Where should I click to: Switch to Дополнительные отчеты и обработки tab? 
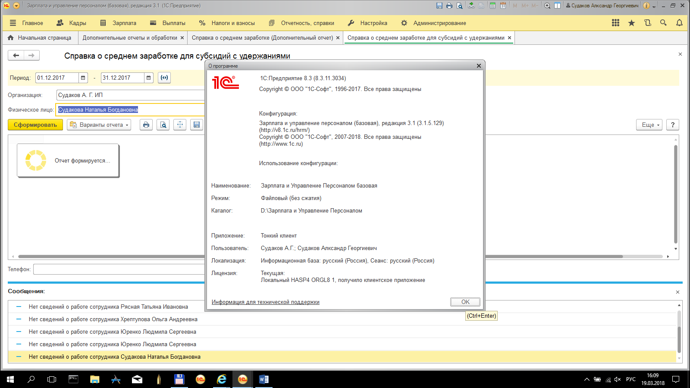click(130, 38)
